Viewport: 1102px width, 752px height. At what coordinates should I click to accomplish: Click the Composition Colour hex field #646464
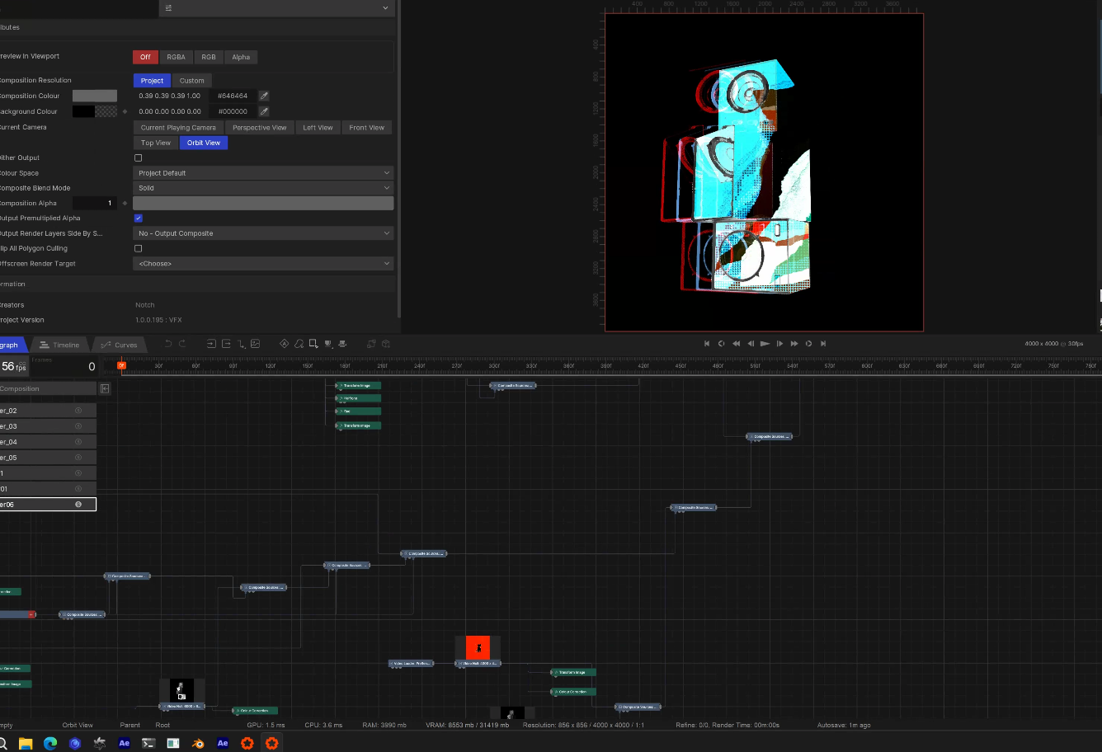[x=233, y=96]
